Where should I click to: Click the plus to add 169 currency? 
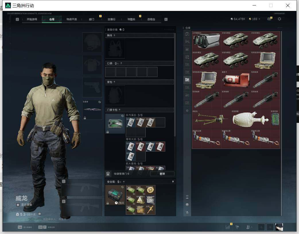259,19
